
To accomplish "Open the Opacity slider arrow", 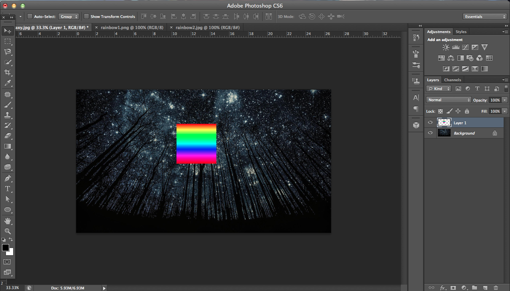I will click(505, 100).
